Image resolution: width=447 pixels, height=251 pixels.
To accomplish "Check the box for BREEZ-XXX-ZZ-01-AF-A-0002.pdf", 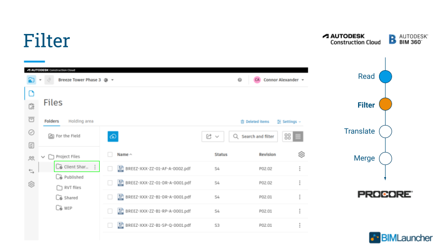I will [110, 168].
